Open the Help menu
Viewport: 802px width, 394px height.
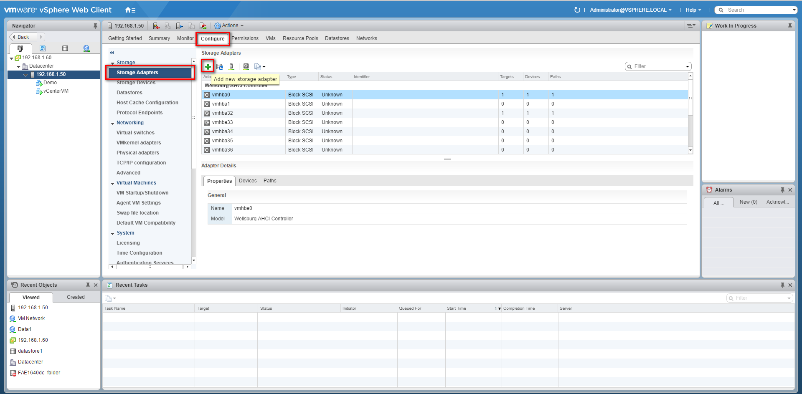[693, 10]
